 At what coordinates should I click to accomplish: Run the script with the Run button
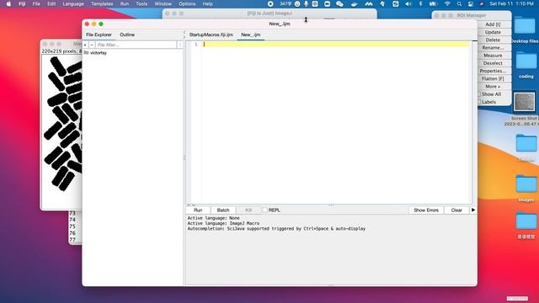coord(198,210)
